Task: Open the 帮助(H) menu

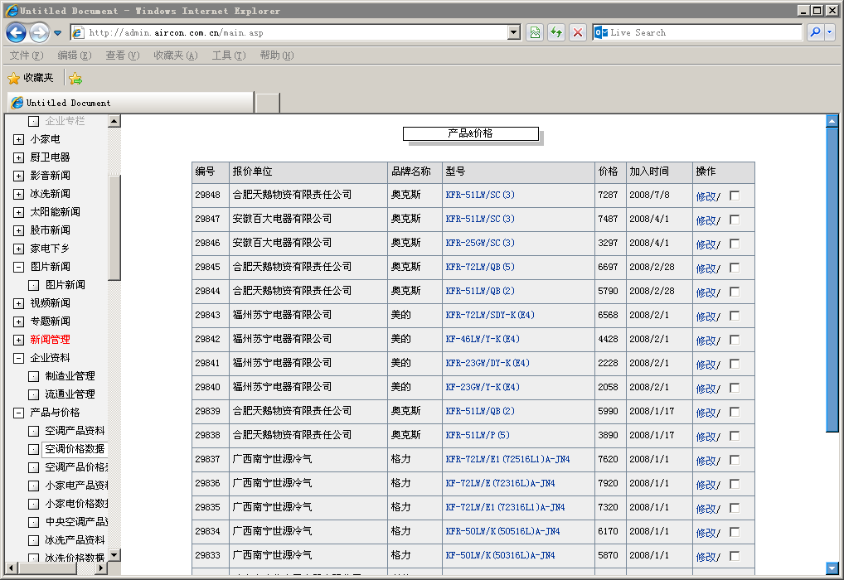Action: (277, 56)
